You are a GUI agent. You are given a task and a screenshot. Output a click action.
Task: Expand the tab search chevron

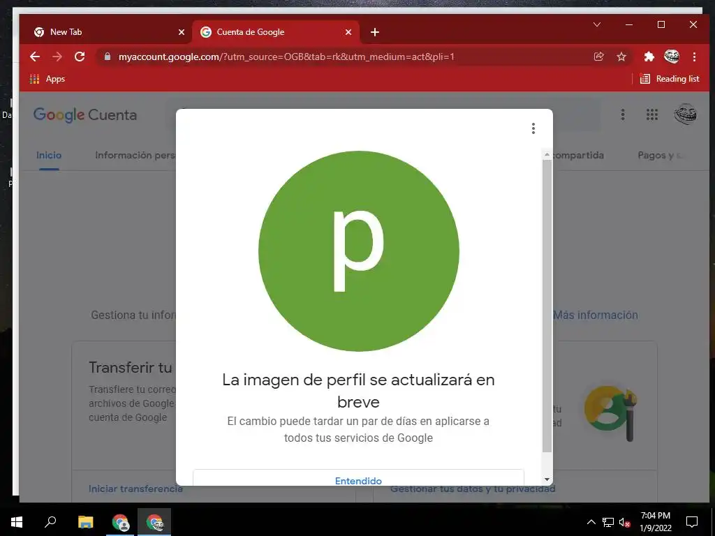click(597, 24)
